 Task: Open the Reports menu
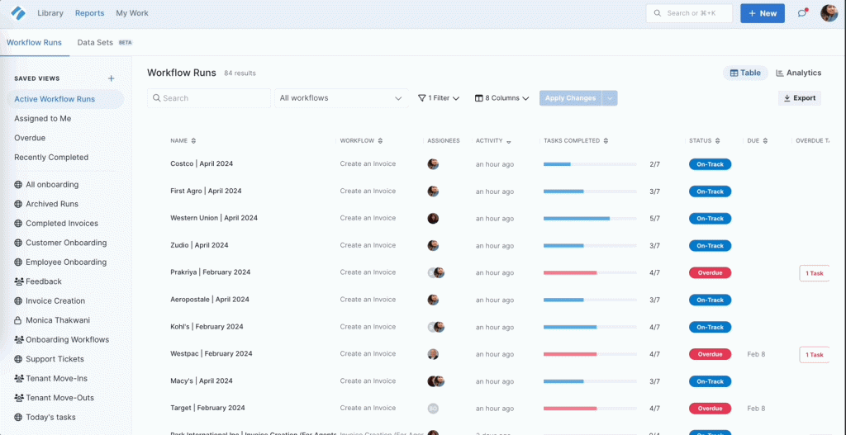(89, 13)
